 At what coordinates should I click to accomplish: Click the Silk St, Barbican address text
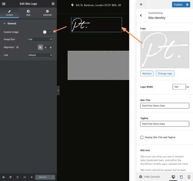[x=98, y=5]
